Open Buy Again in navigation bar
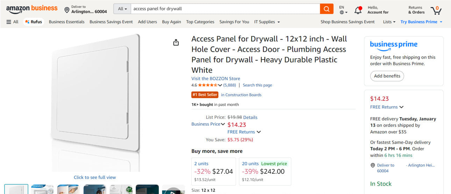This screenshot has height=194, width=451. coord(171,22)
